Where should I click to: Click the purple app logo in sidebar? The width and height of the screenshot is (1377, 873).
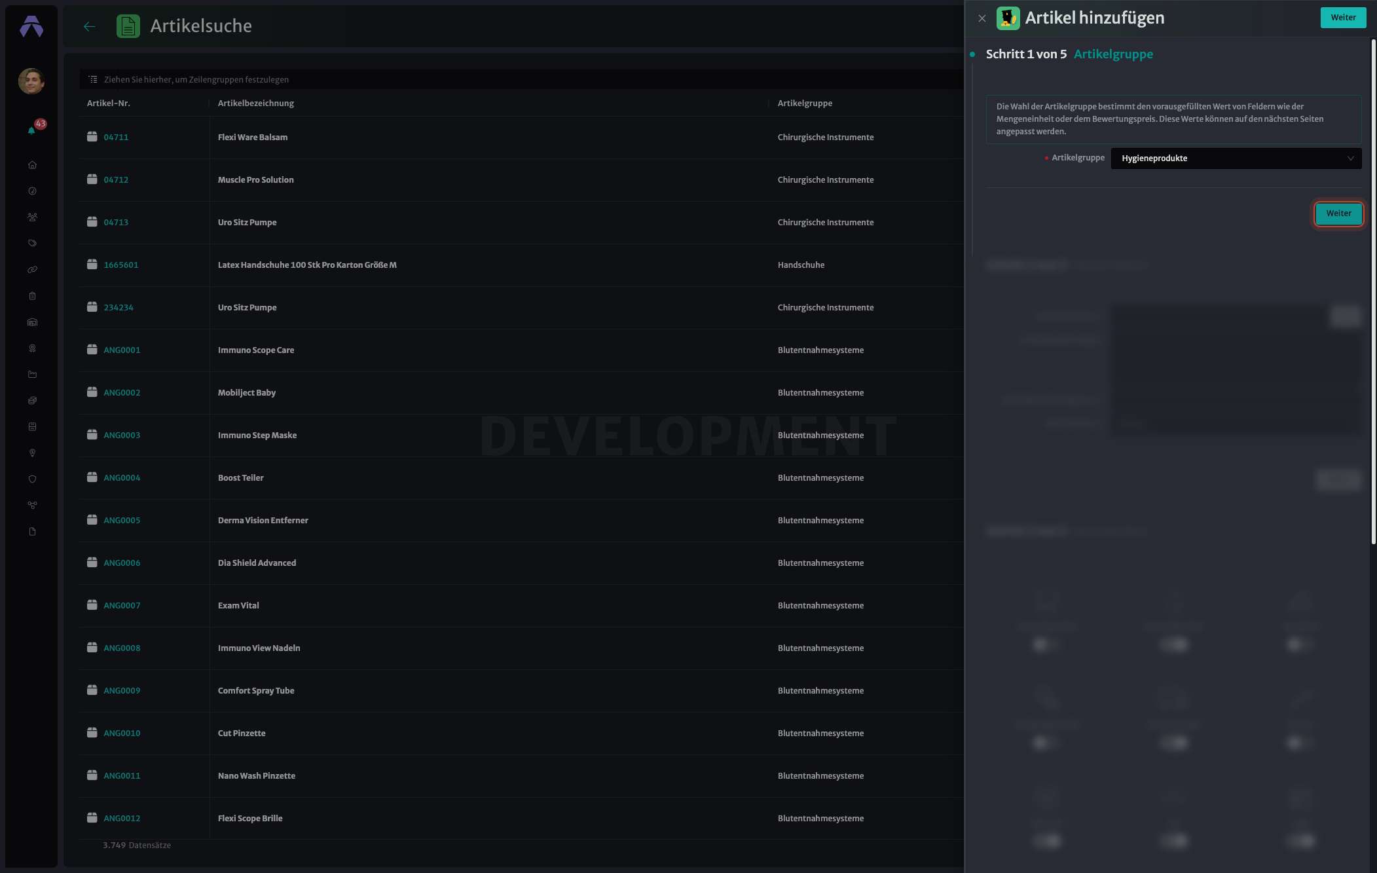point(31,26)
